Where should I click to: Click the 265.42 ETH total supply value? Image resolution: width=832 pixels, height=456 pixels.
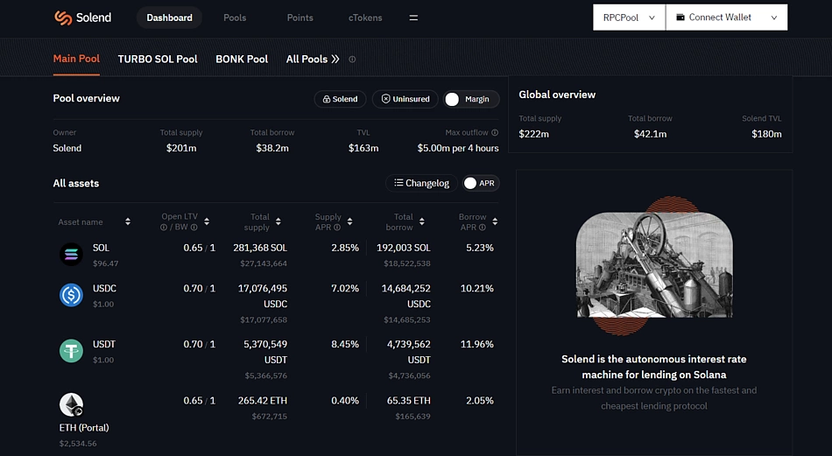pos(263,400)
